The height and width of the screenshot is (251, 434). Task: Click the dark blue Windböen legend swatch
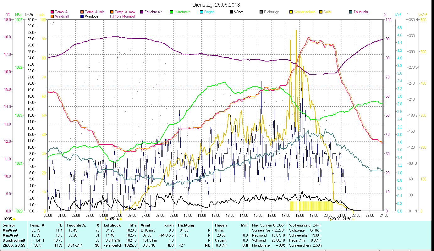(82, 16)
